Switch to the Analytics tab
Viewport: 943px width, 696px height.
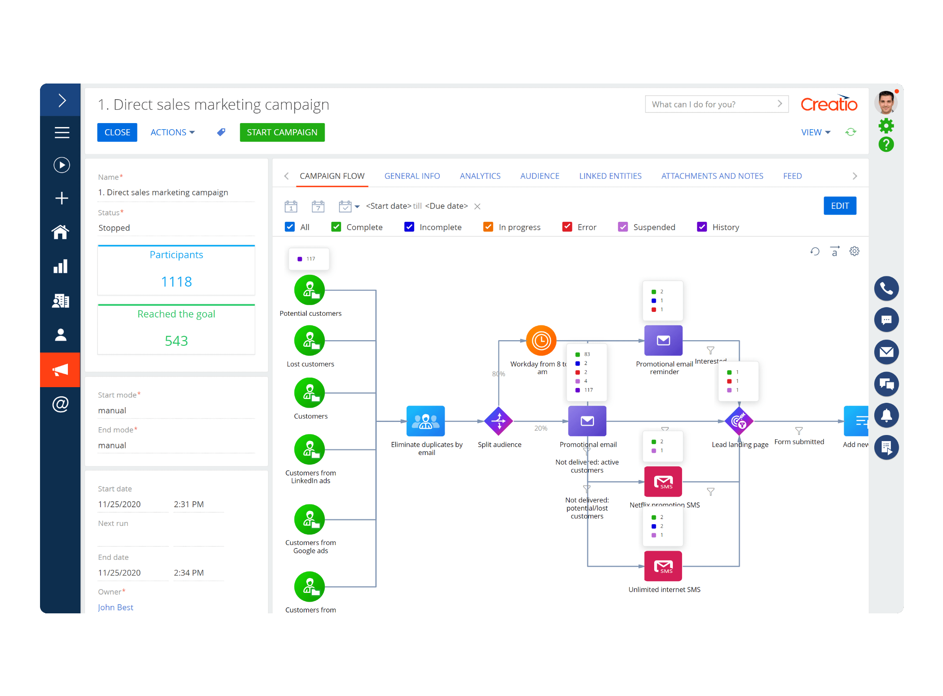(x=480, y=176)
